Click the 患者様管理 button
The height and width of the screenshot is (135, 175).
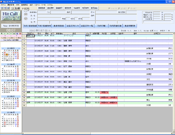(x=130, y=26)
